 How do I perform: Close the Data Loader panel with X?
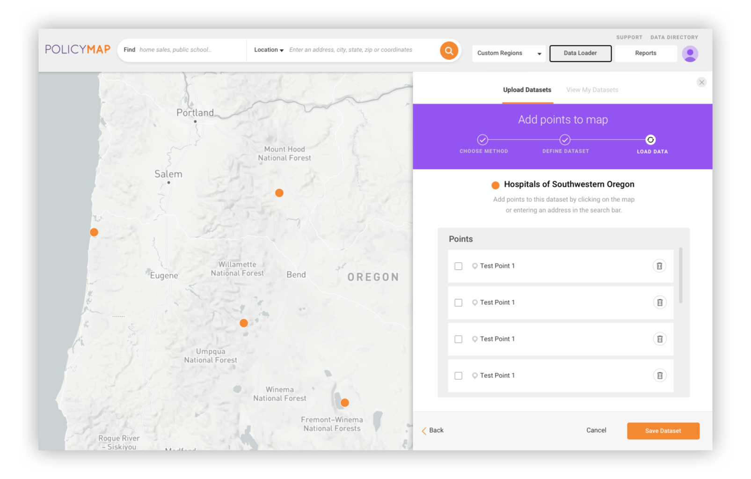(x=701, y=82)
